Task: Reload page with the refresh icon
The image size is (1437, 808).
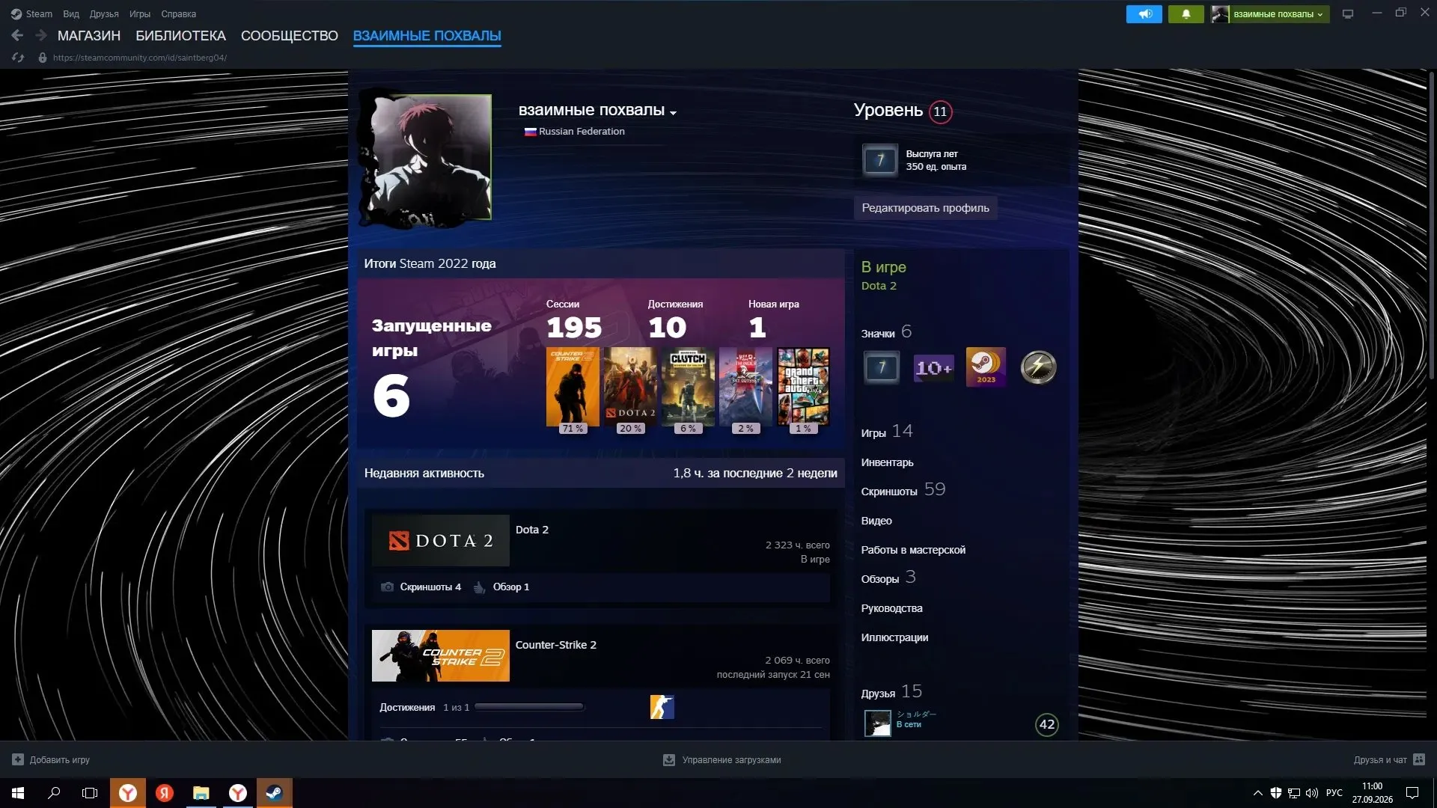Action: (x=18, y=58)
